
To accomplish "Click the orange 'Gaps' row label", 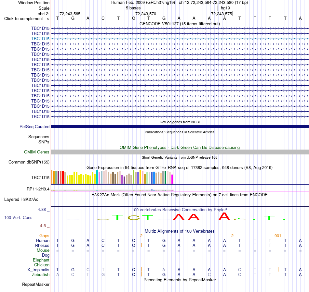I will (x=44, y=236).
